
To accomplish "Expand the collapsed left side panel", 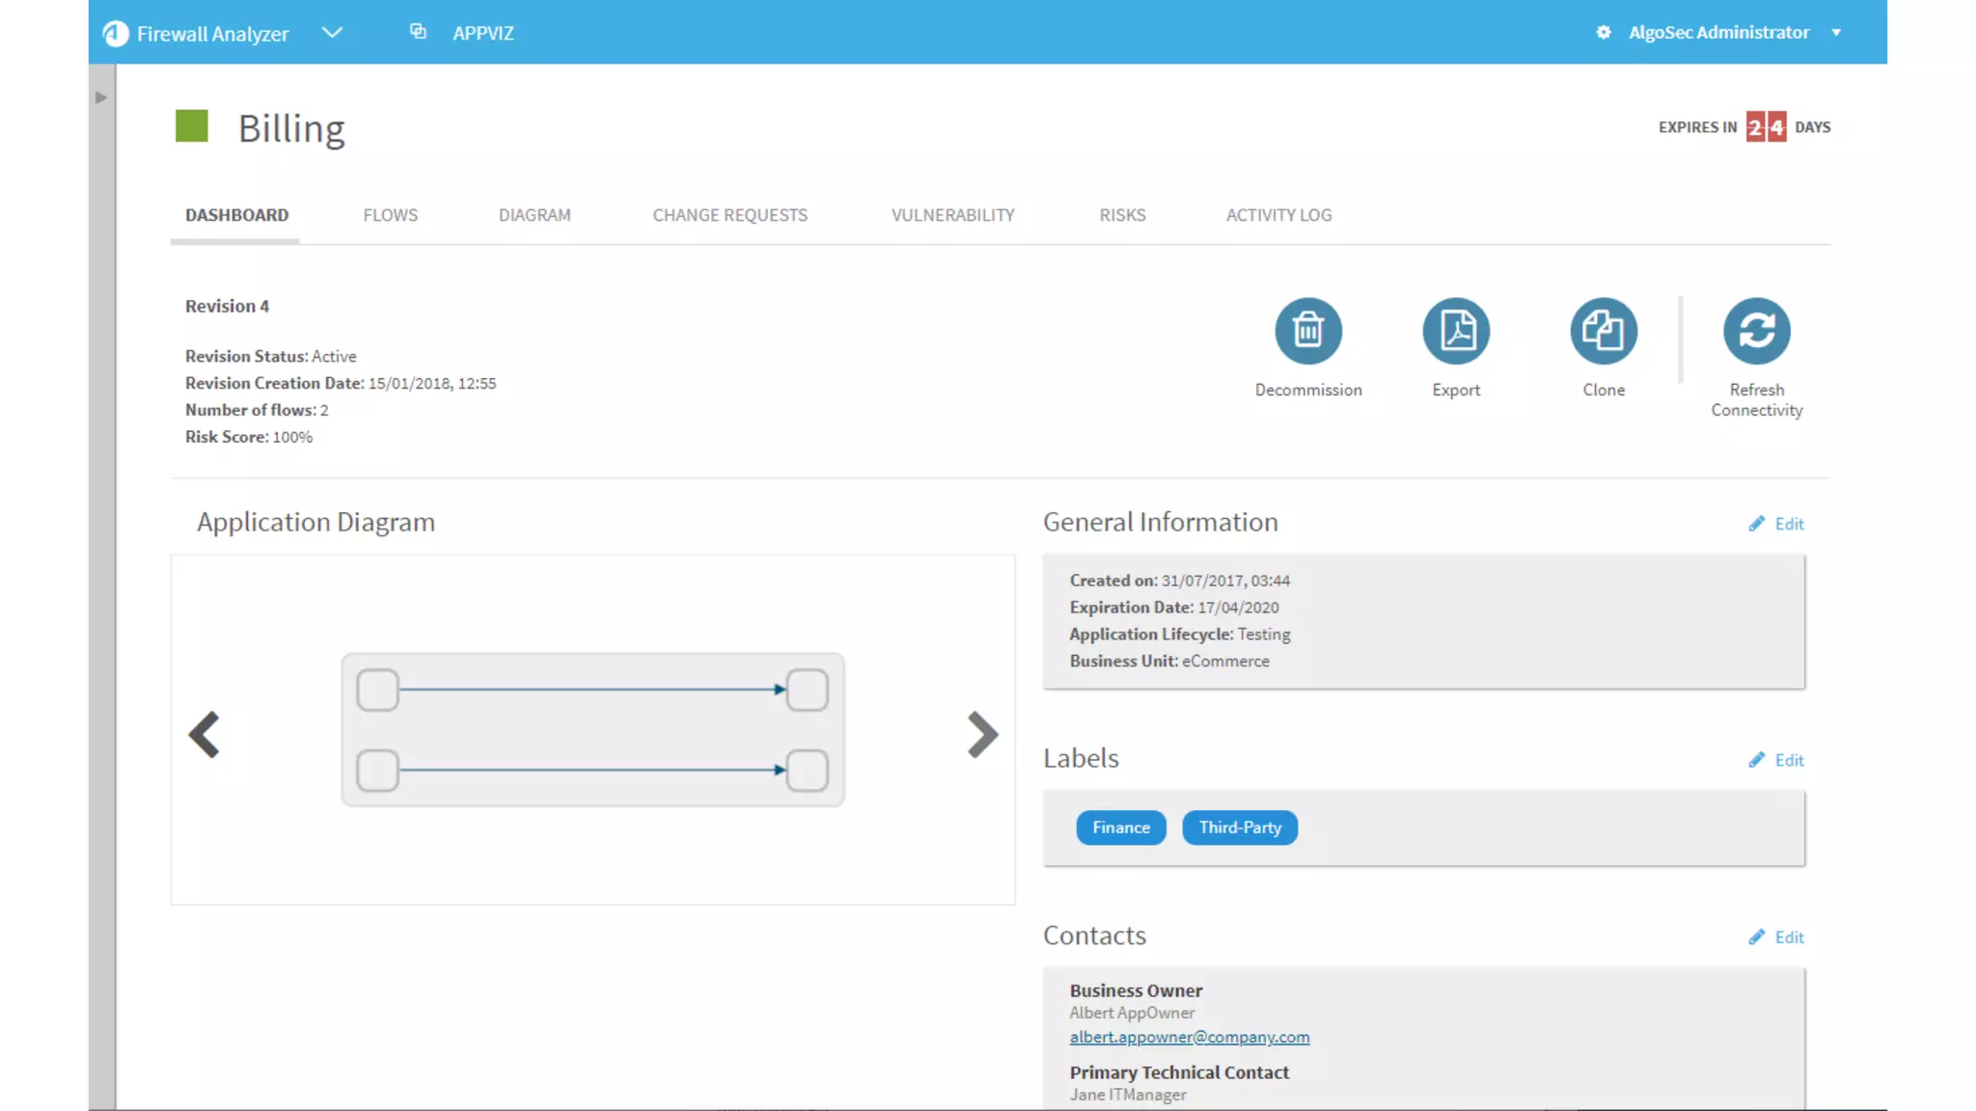I will coord(100,97).
